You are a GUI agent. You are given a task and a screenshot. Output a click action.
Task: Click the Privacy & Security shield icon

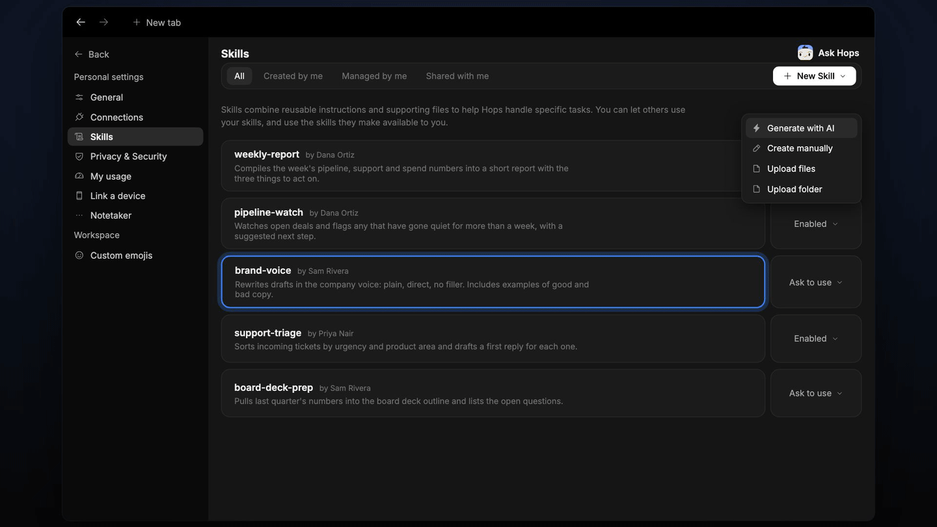click(x=79, y=156)
